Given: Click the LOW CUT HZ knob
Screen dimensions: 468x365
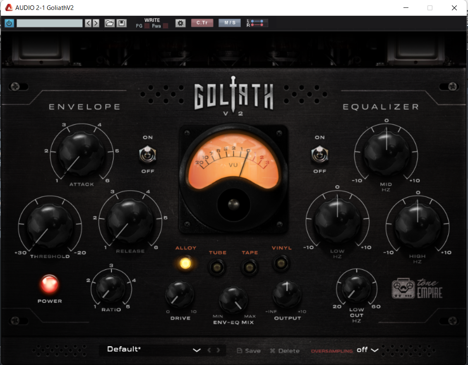Looking at the screenshot, I should coord(356,289).
